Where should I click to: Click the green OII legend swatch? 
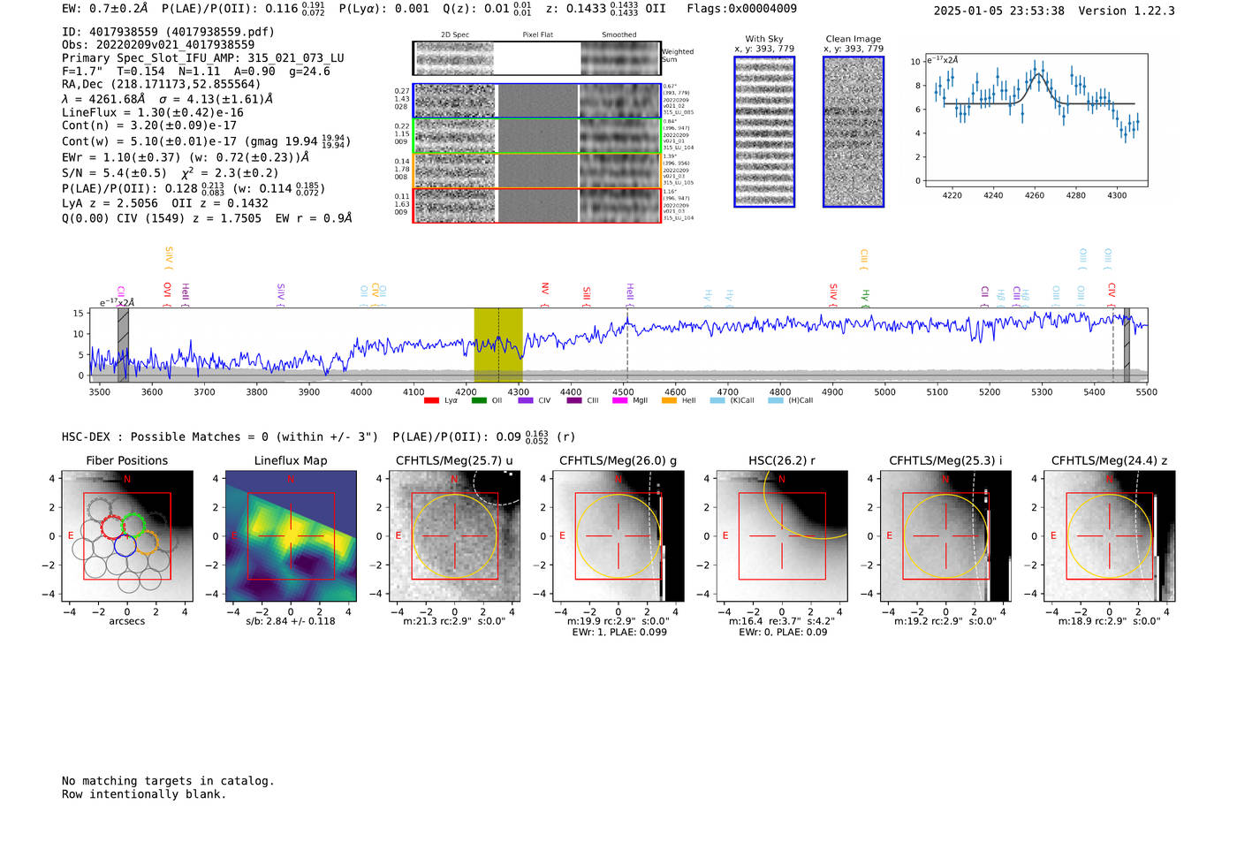coord(479,401)
